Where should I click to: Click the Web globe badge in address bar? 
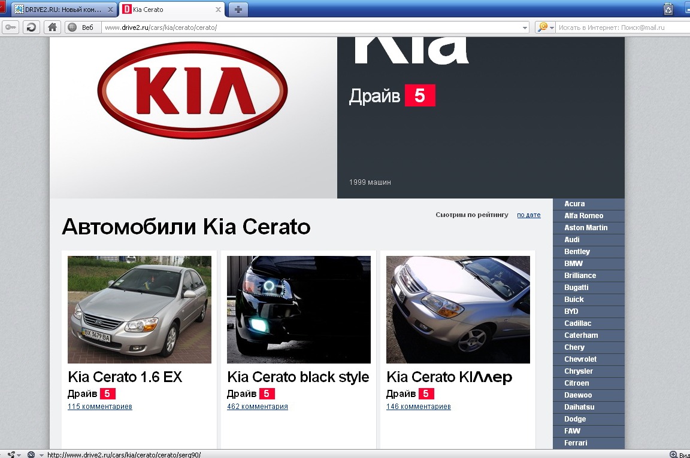82,28
